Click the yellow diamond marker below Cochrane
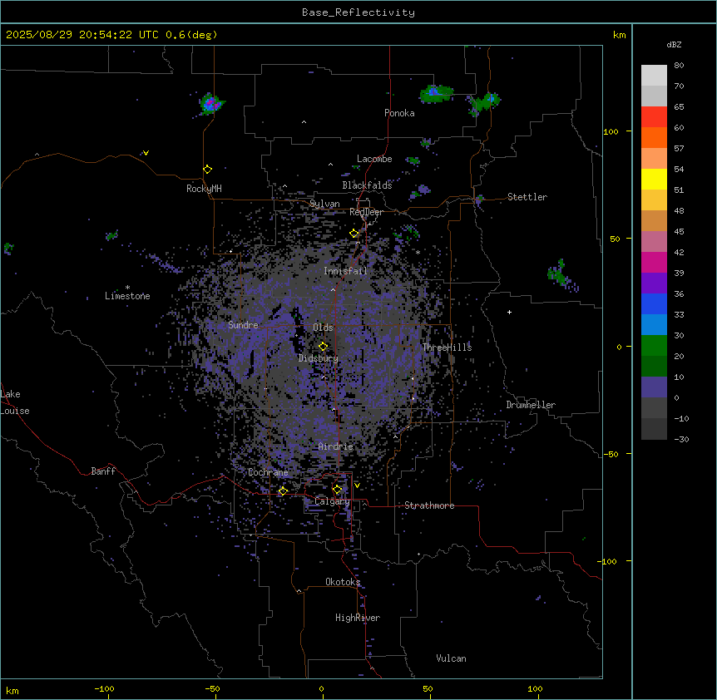Image resolution: width=717 pixels, height=700 pixels. coord(283,491)
